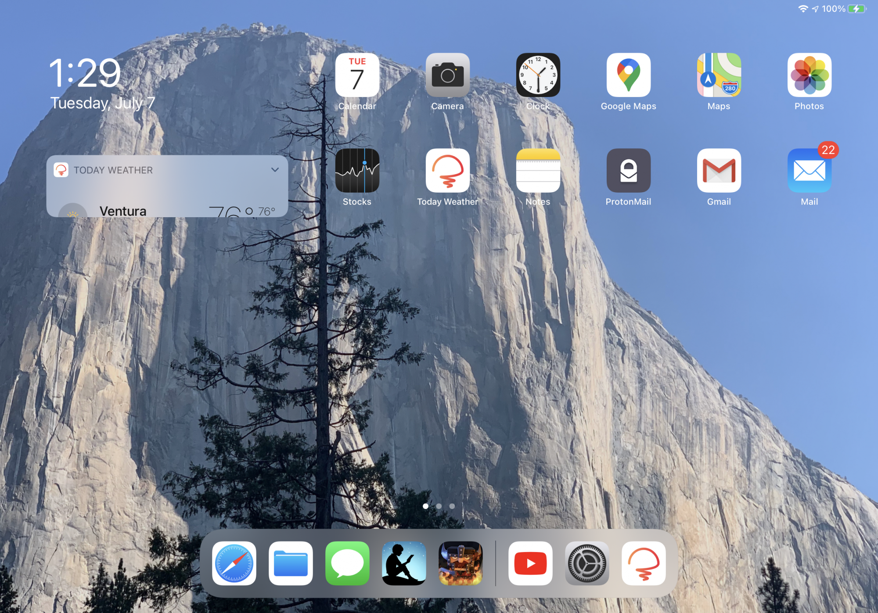Image resolution: width=878 pixels, height=613 pixels.
Task: Open Mail with 22 unread badge
Action: pos(809,170)
